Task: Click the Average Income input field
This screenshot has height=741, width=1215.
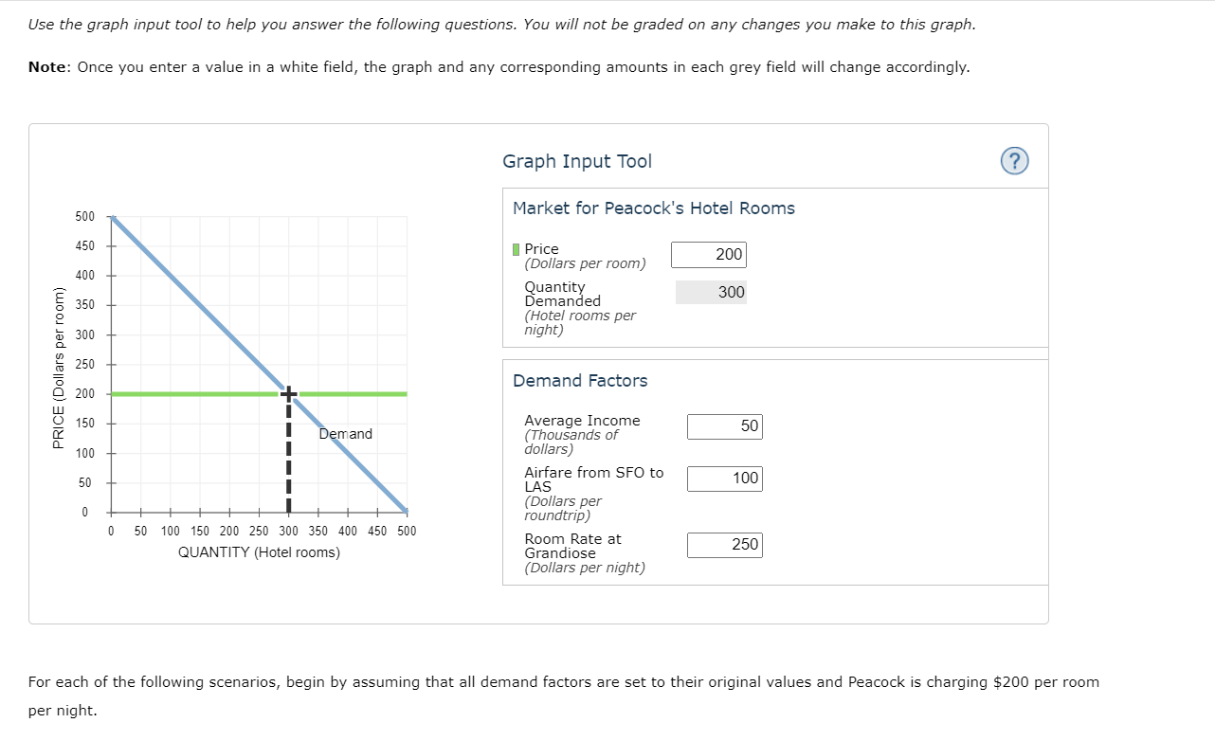Action: pos(724,426)
